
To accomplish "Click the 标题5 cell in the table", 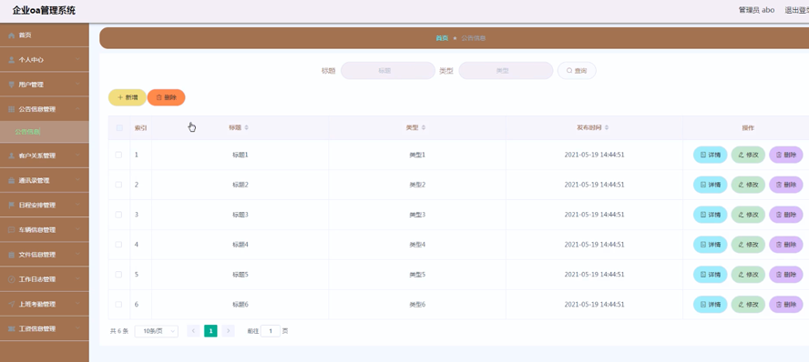I will [241, 275].
